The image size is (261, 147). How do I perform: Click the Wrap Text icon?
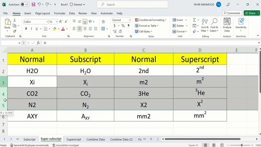[103, 22]
